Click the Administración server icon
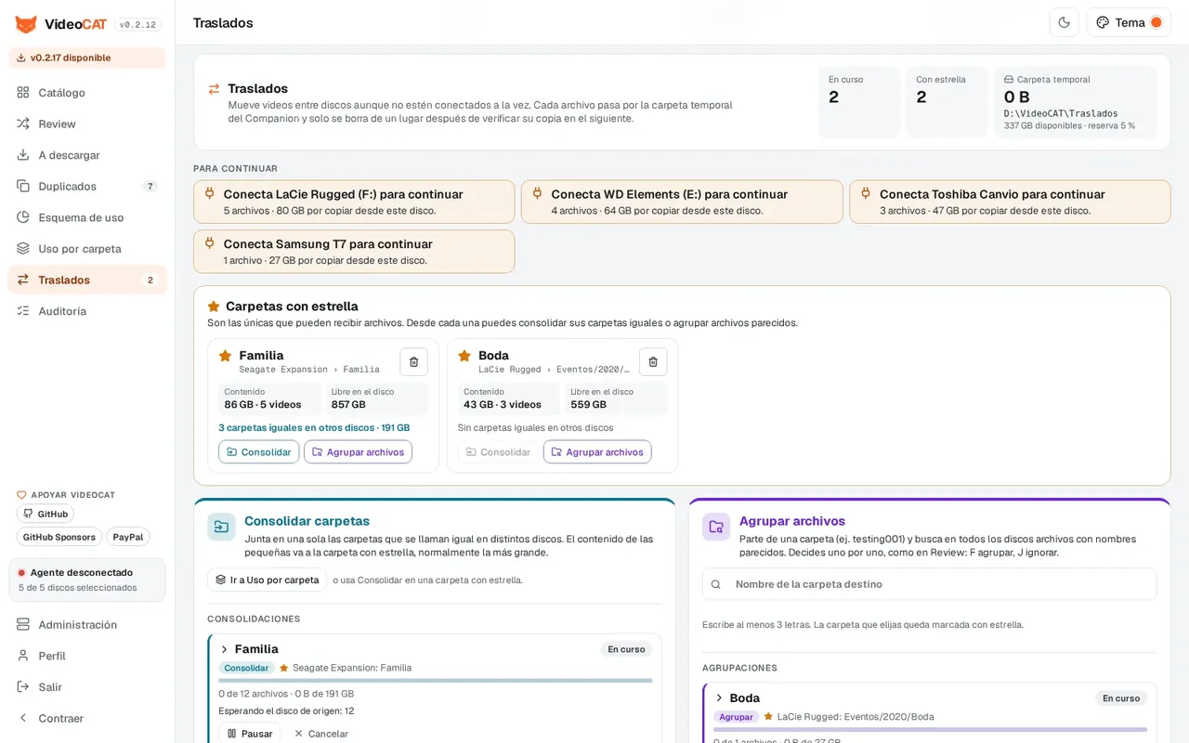This screenshot has height=743, width=1189. (x=23, y=625)
